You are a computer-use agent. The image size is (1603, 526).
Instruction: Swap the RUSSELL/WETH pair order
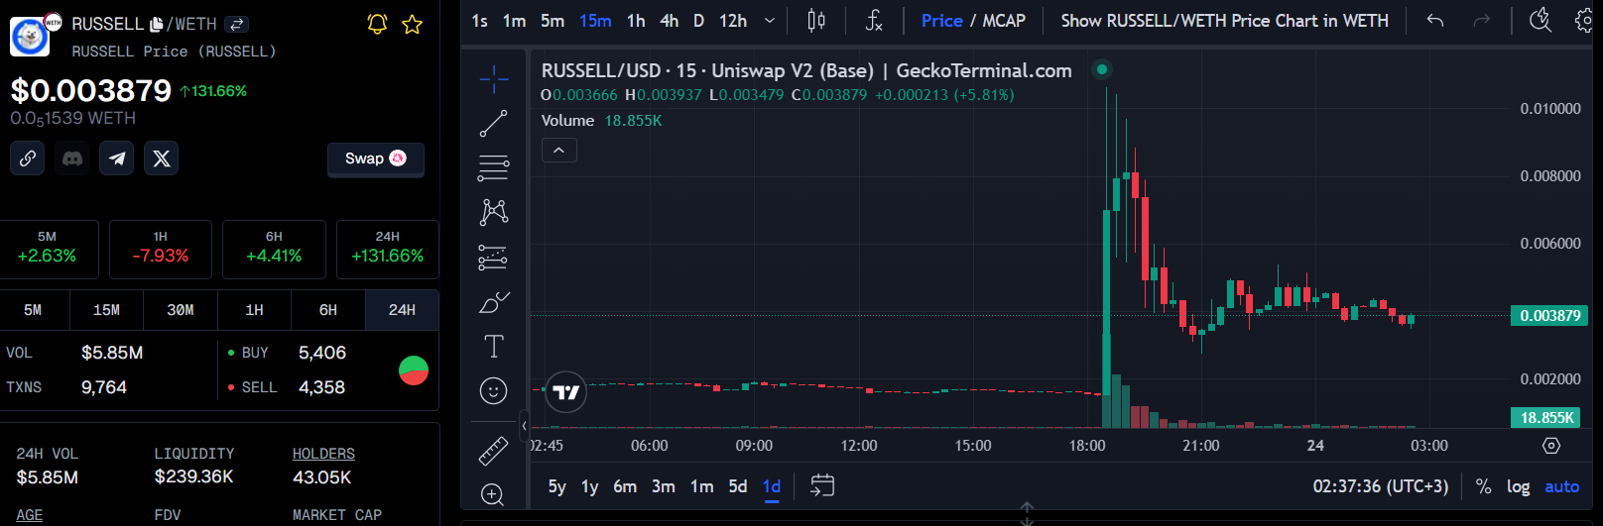236,24
